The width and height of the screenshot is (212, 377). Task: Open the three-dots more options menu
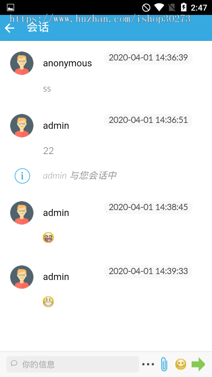tap(148, 364)
